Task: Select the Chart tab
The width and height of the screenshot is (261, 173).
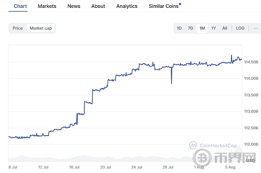Action: point(20,6)
